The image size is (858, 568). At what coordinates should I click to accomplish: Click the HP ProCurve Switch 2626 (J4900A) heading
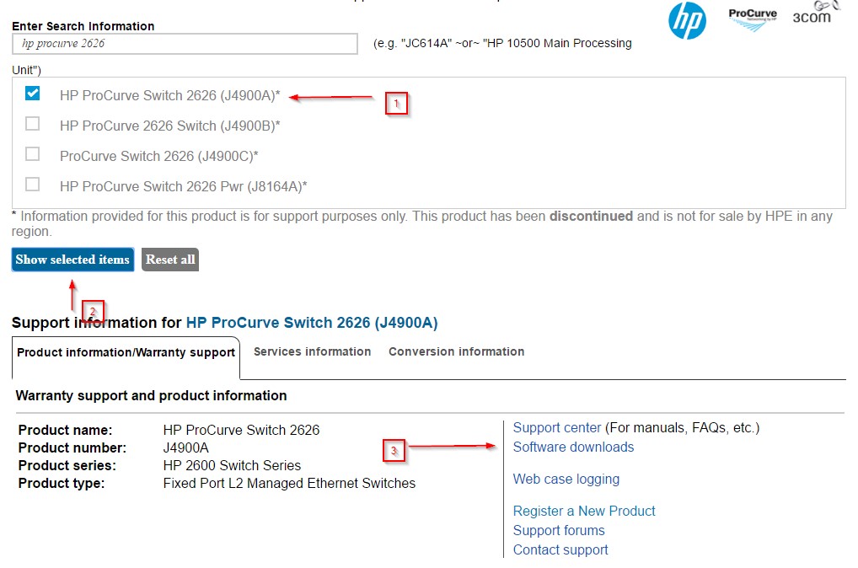312,323
